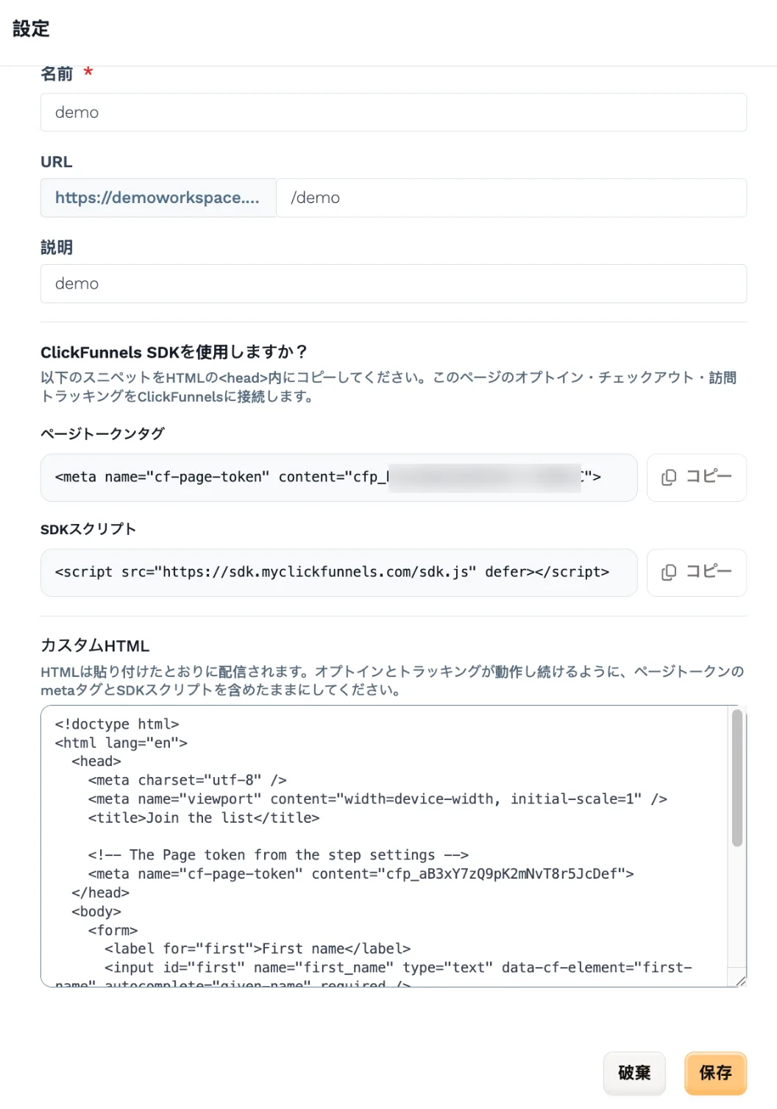Click the copy icon beside SDK script
The width and height of the screenshot is (777, 1109).
tap(669, 573)
